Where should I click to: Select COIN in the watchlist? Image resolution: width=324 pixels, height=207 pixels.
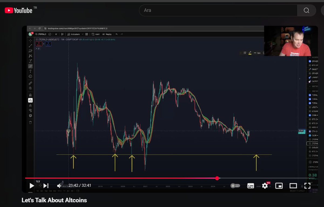click(x=313, y=115)
